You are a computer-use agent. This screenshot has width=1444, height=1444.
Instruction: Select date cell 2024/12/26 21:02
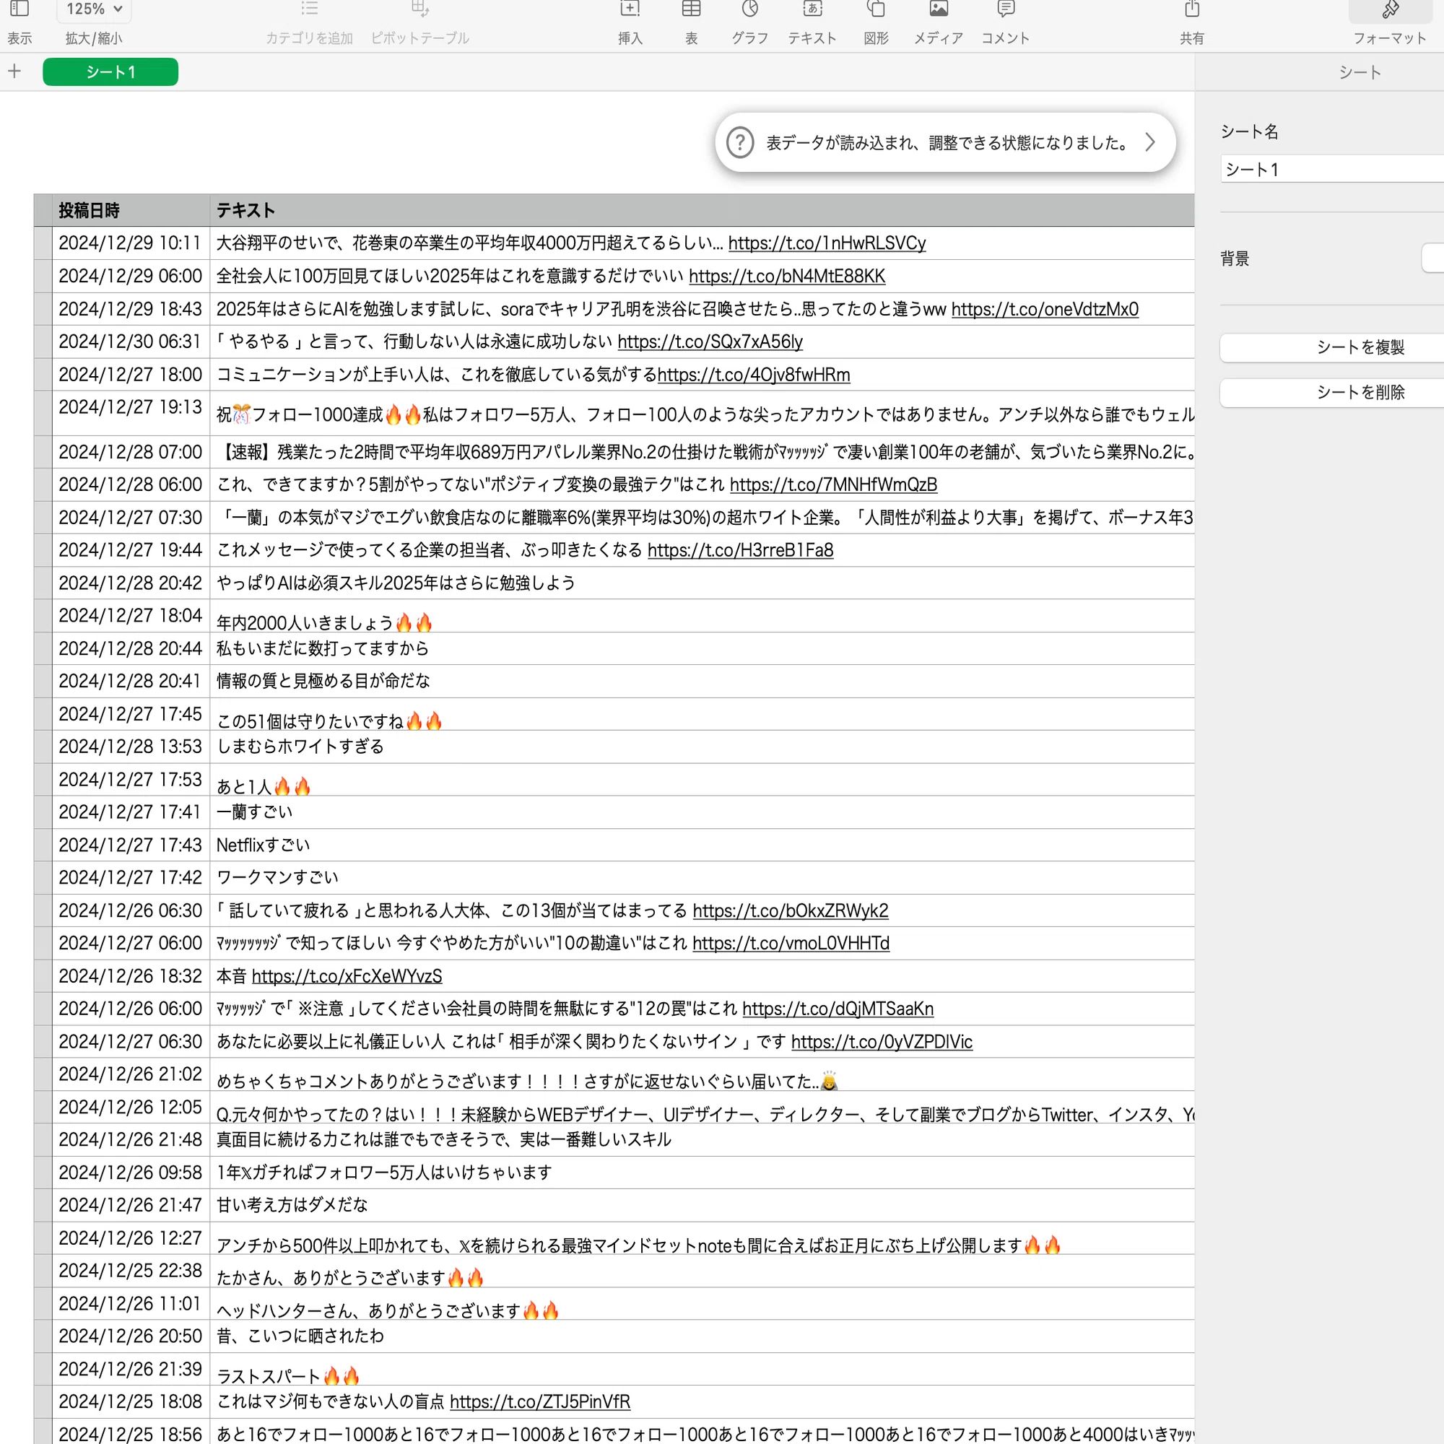point(131,1074)
